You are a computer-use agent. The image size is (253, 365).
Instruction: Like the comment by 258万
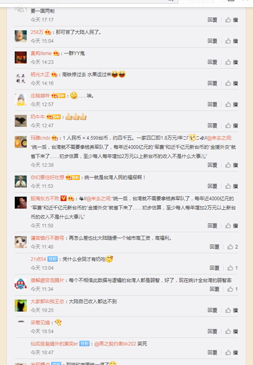pyautogui.click(x=231, y=41)
